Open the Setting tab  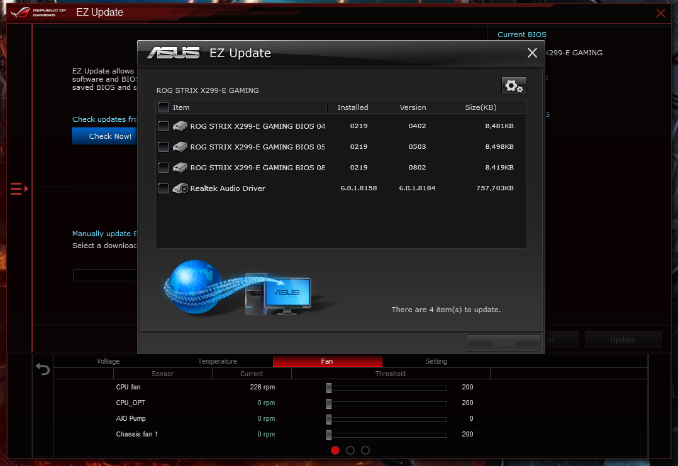coord(436,361)
